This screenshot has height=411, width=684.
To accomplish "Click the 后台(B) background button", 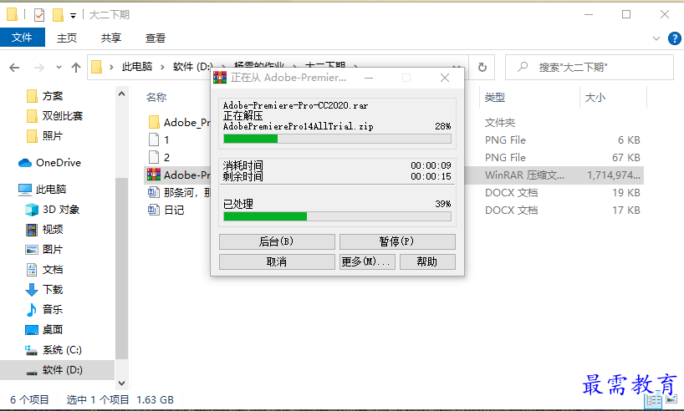I will coord(277,241).
